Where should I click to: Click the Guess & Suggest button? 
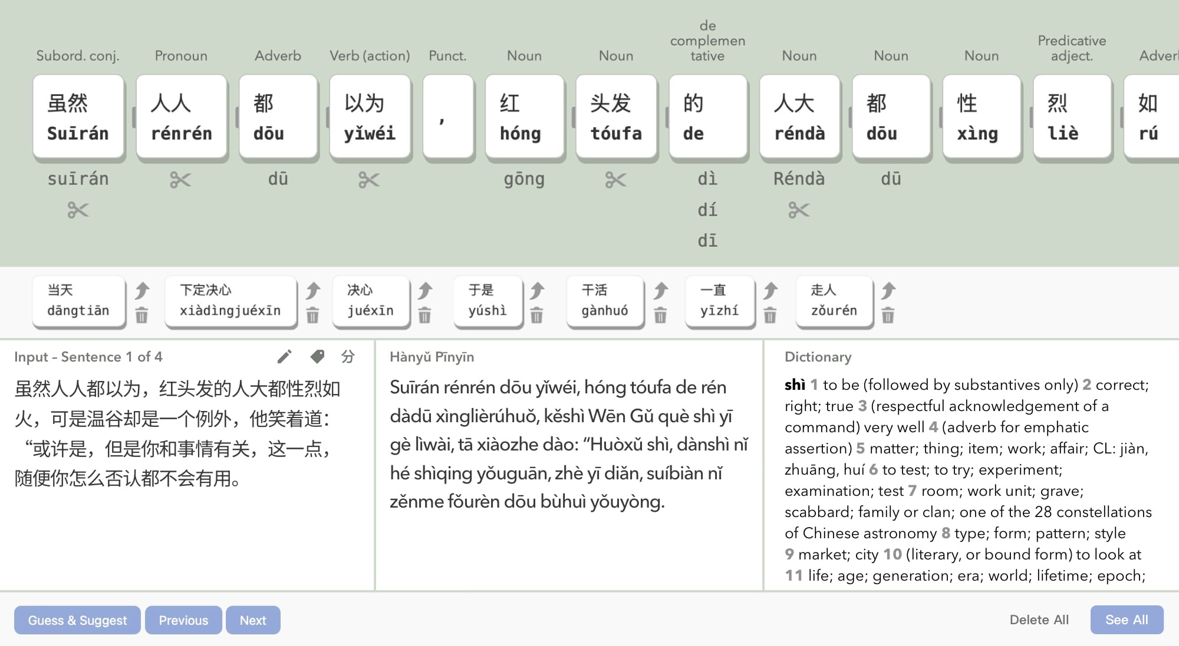77,620
